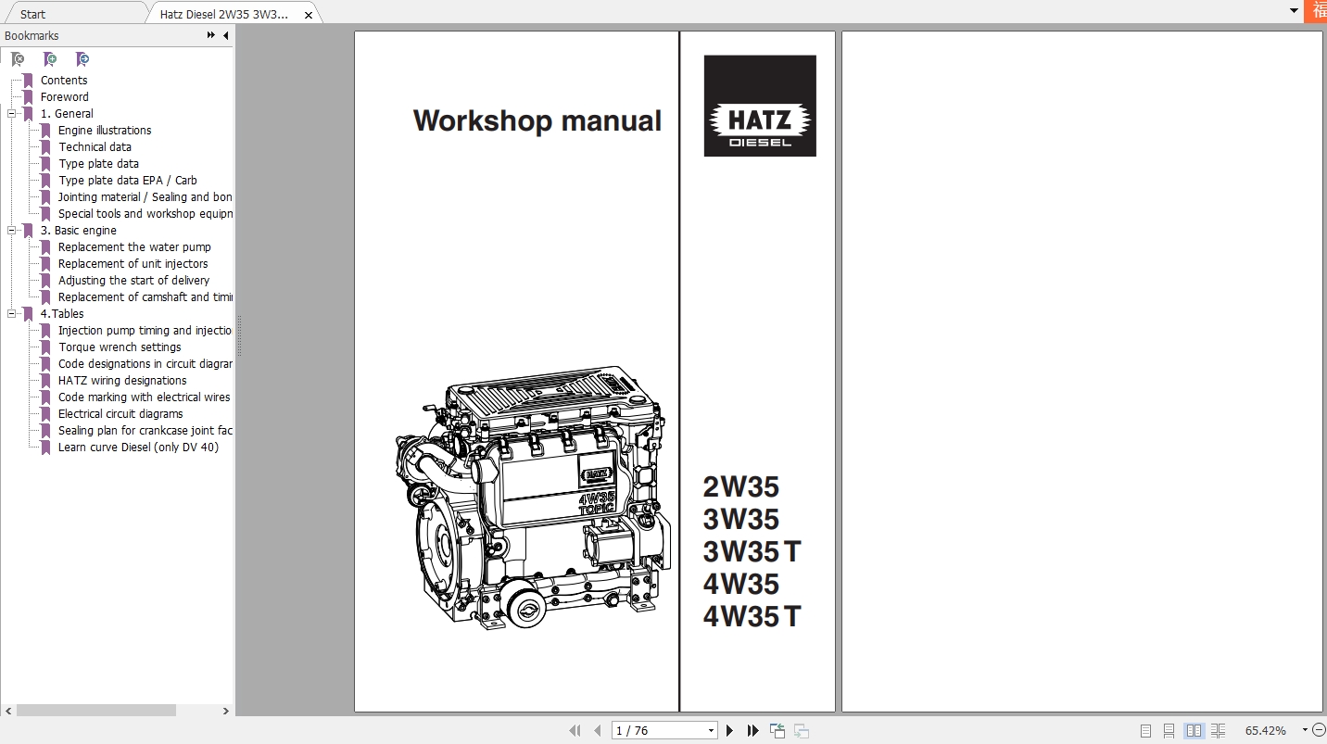1327x744 pixels.
Task: Switch to continuous page layout
Action: [1168, 730]
